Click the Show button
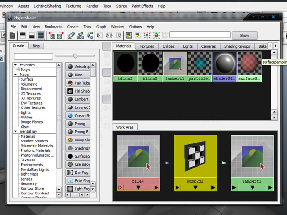Image resolution: width=287 pixels, height=215 pixels. click(245, 35)
